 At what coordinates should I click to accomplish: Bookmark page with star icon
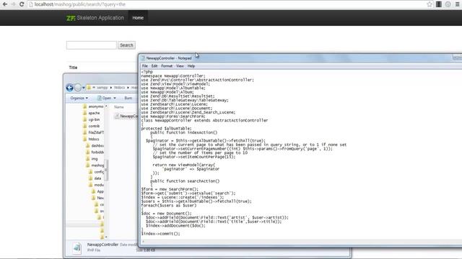[430, 4]
